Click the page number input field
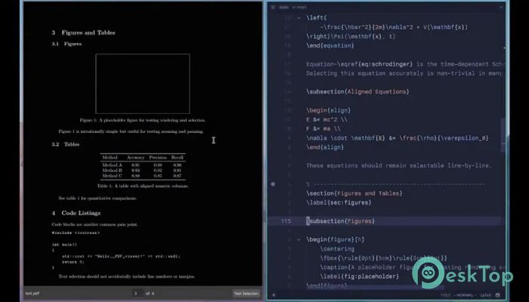 click(137, 294)
